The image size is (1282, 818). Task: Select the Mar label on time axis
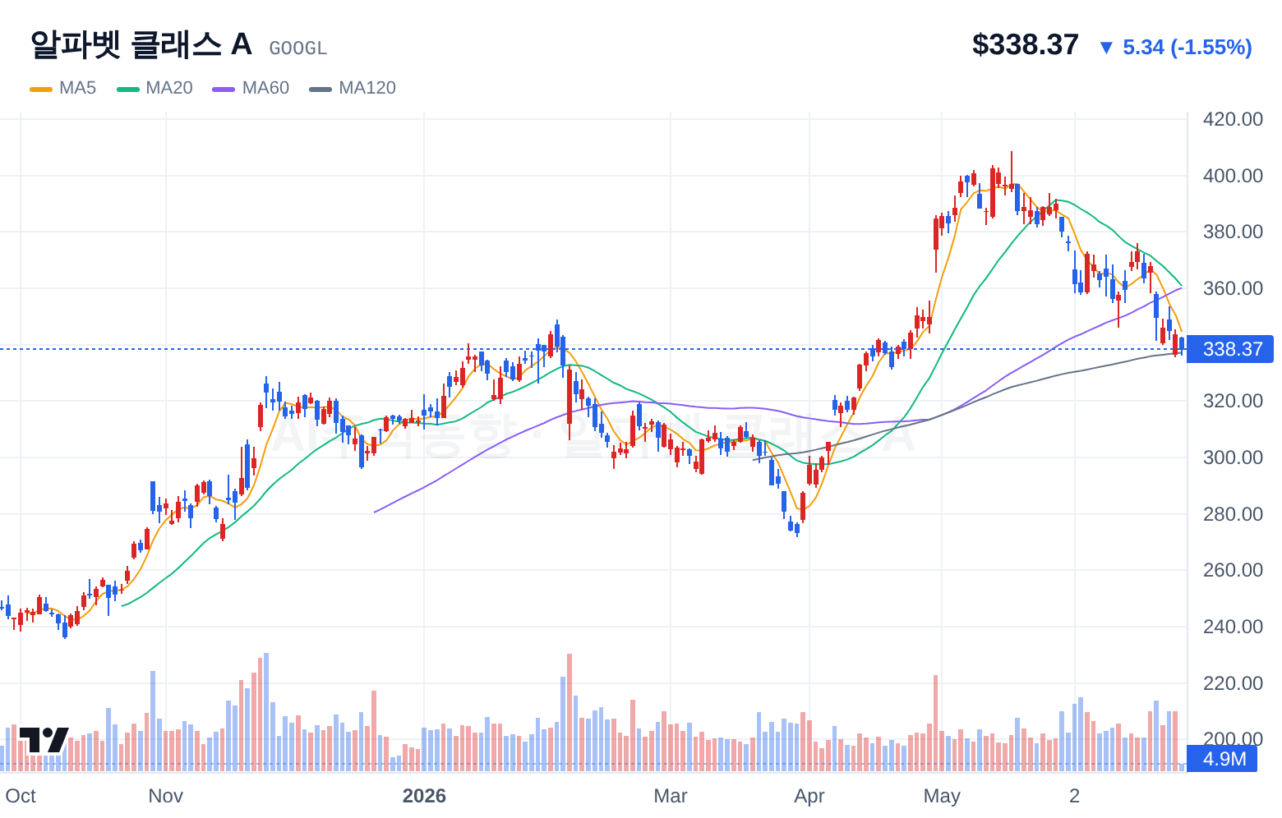(x=671, y=796)
